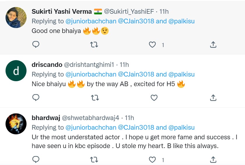The image size is (245, 165).
Task: Open driscando's green avatar
Action: (16, 71)
